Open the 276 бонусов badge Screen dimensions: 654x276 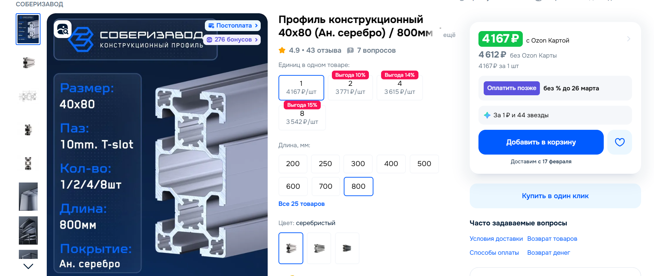tap(232, 39)
